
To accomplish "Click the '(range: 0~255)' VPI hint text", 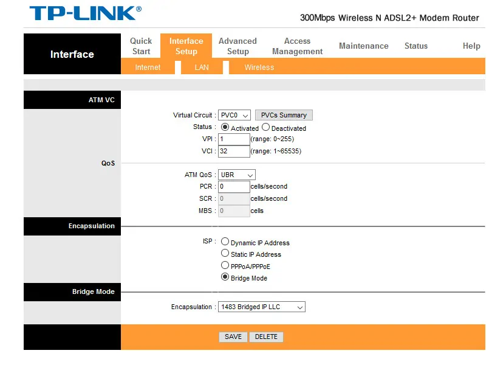I will [272, 139].
